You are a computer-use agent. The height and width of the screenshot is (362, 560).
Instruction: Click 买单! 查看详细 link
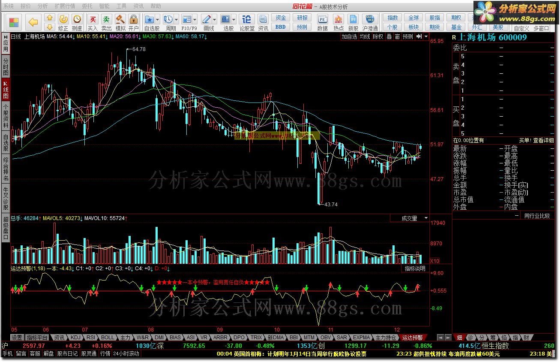coord(536,140)
